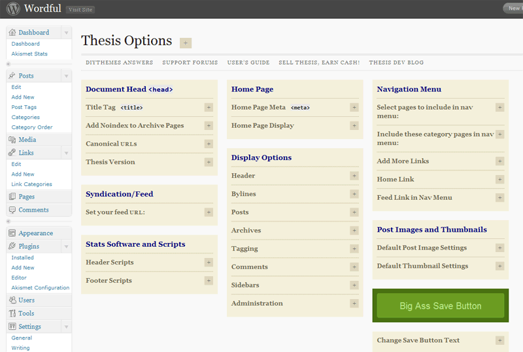The image size is (523, 352).
Task: Click the Tools icon in sidebar
Action: (x=12, y=313)
